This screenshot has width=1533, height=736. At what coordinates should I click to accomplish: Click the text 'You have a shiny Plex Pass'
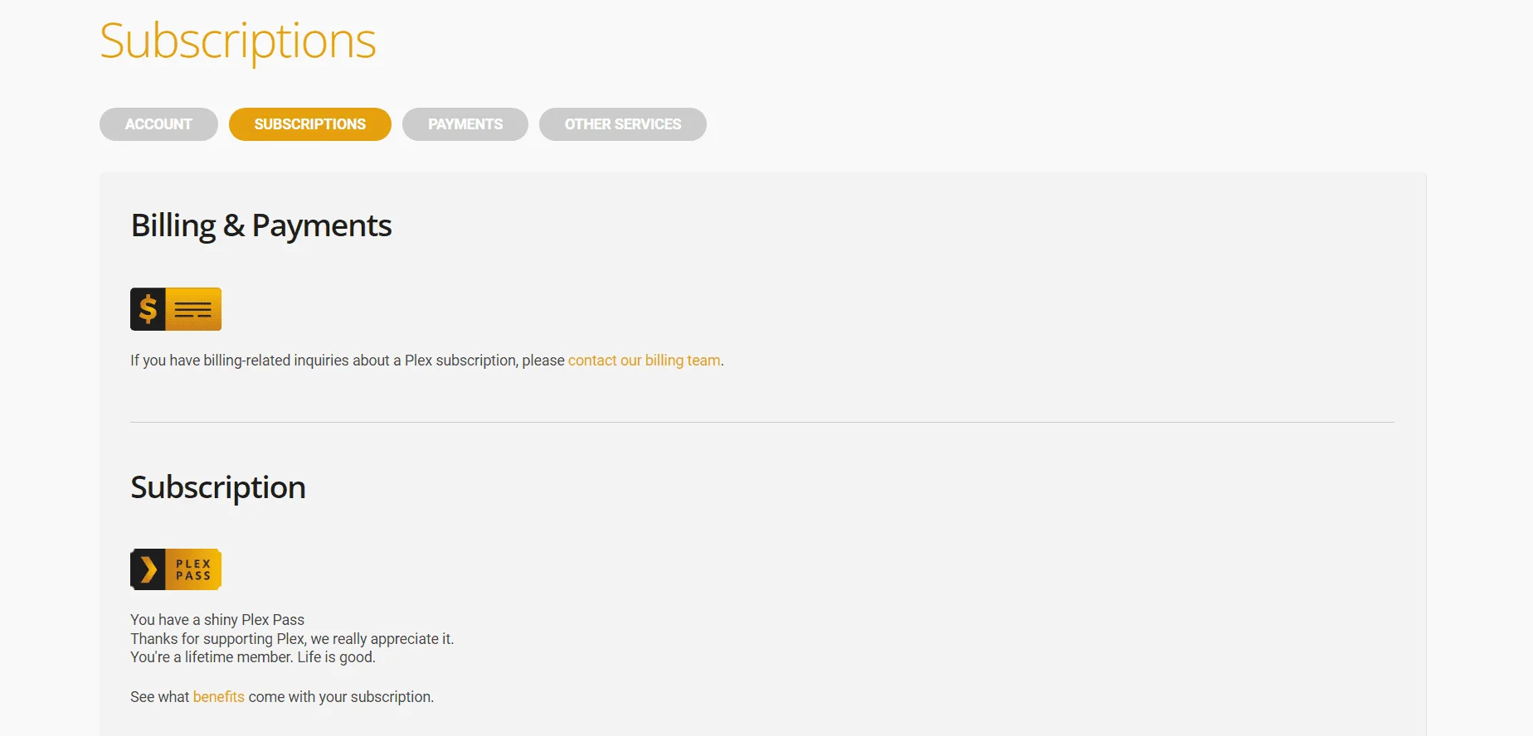217,620
